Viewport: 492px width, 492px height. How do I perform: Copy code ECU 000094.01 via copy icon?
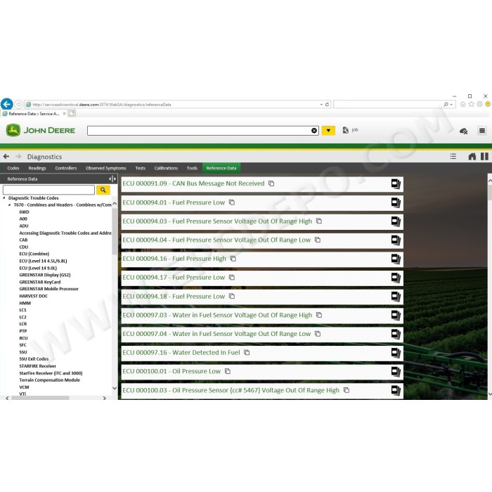click(231, 202)
